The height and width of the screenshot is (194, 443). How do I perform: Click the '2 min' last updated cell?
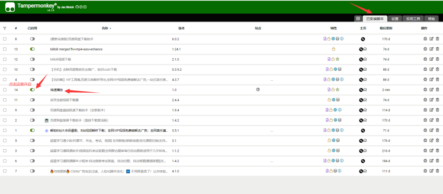385,90
